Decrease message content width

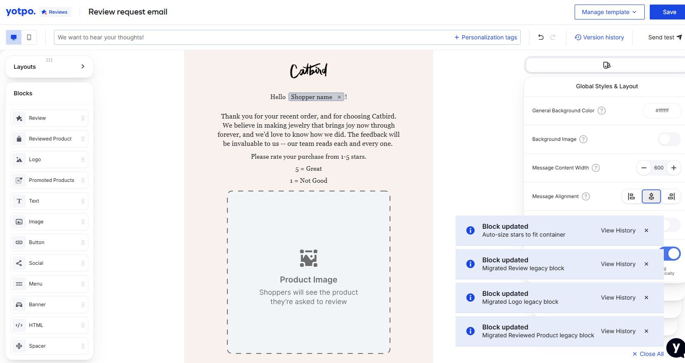pos(644,168)
